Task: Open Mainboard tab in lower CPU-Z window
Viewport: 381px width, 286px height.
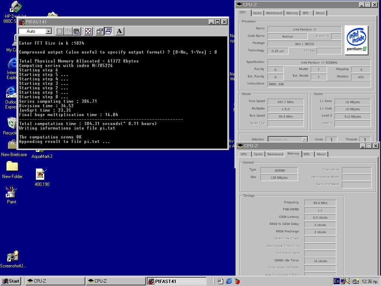Action: (275, 154)
